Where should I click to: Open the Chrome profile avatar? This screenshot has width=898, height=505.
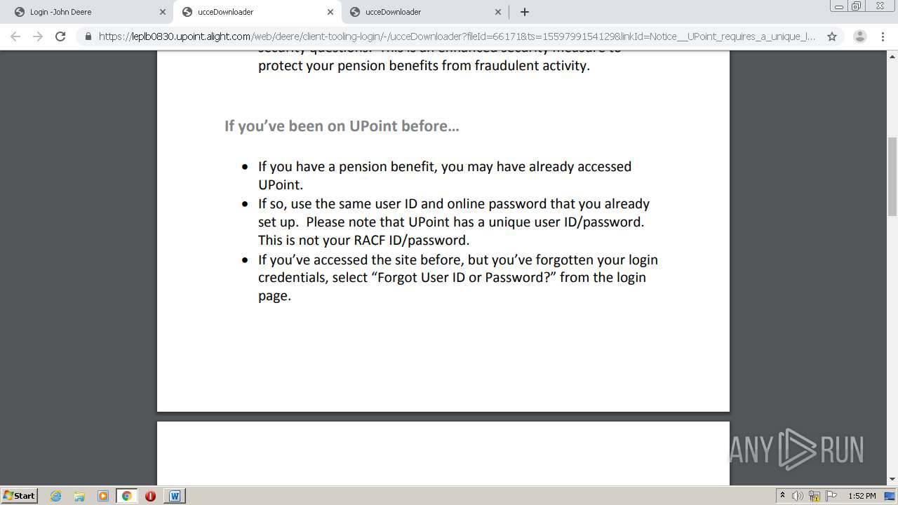point(859,36)
